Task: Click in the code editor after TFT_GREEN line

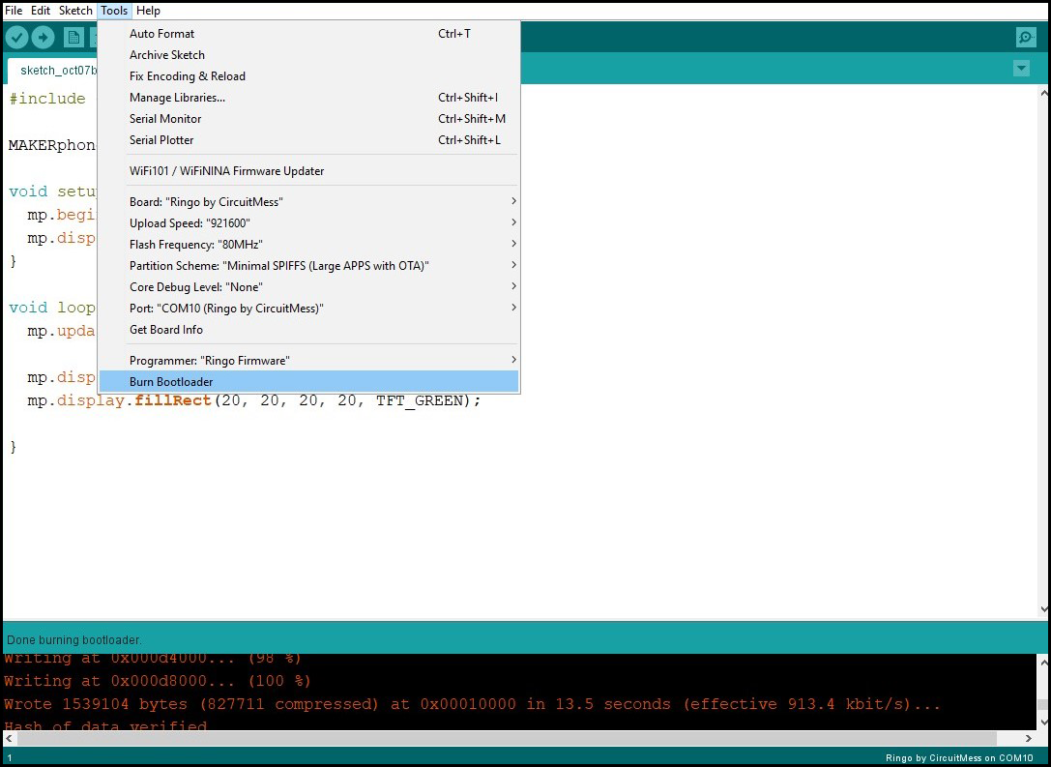Action: click(580, 400)
